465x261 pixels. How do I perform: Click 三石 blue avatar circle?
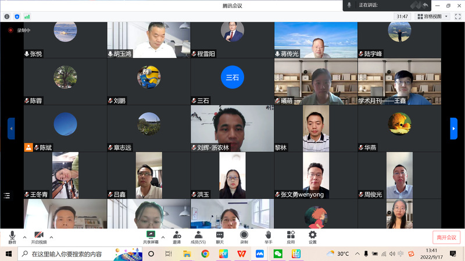coord(232,77)
